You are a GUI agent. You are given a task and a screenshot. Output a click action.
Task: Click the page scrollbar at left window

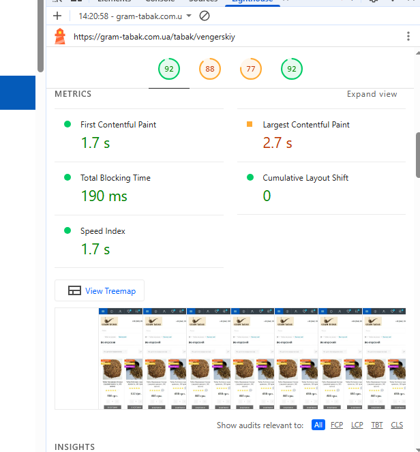[x=40, y=36]
